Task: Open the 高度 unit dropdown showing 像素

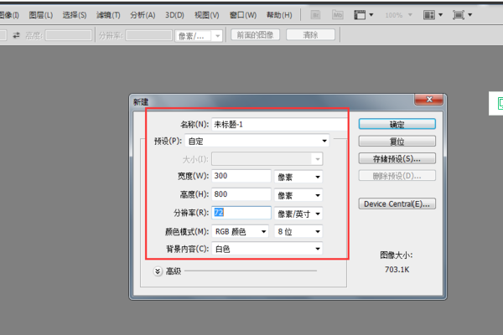Action: pyautogui.click(x=298, y=195)
